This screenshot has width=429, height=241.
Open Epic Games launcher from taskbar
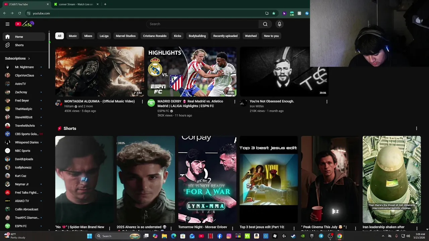pos(312,236)
